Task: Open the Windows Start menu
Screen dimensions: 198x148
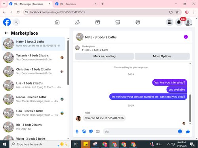Action: click(x=5, y=144)
